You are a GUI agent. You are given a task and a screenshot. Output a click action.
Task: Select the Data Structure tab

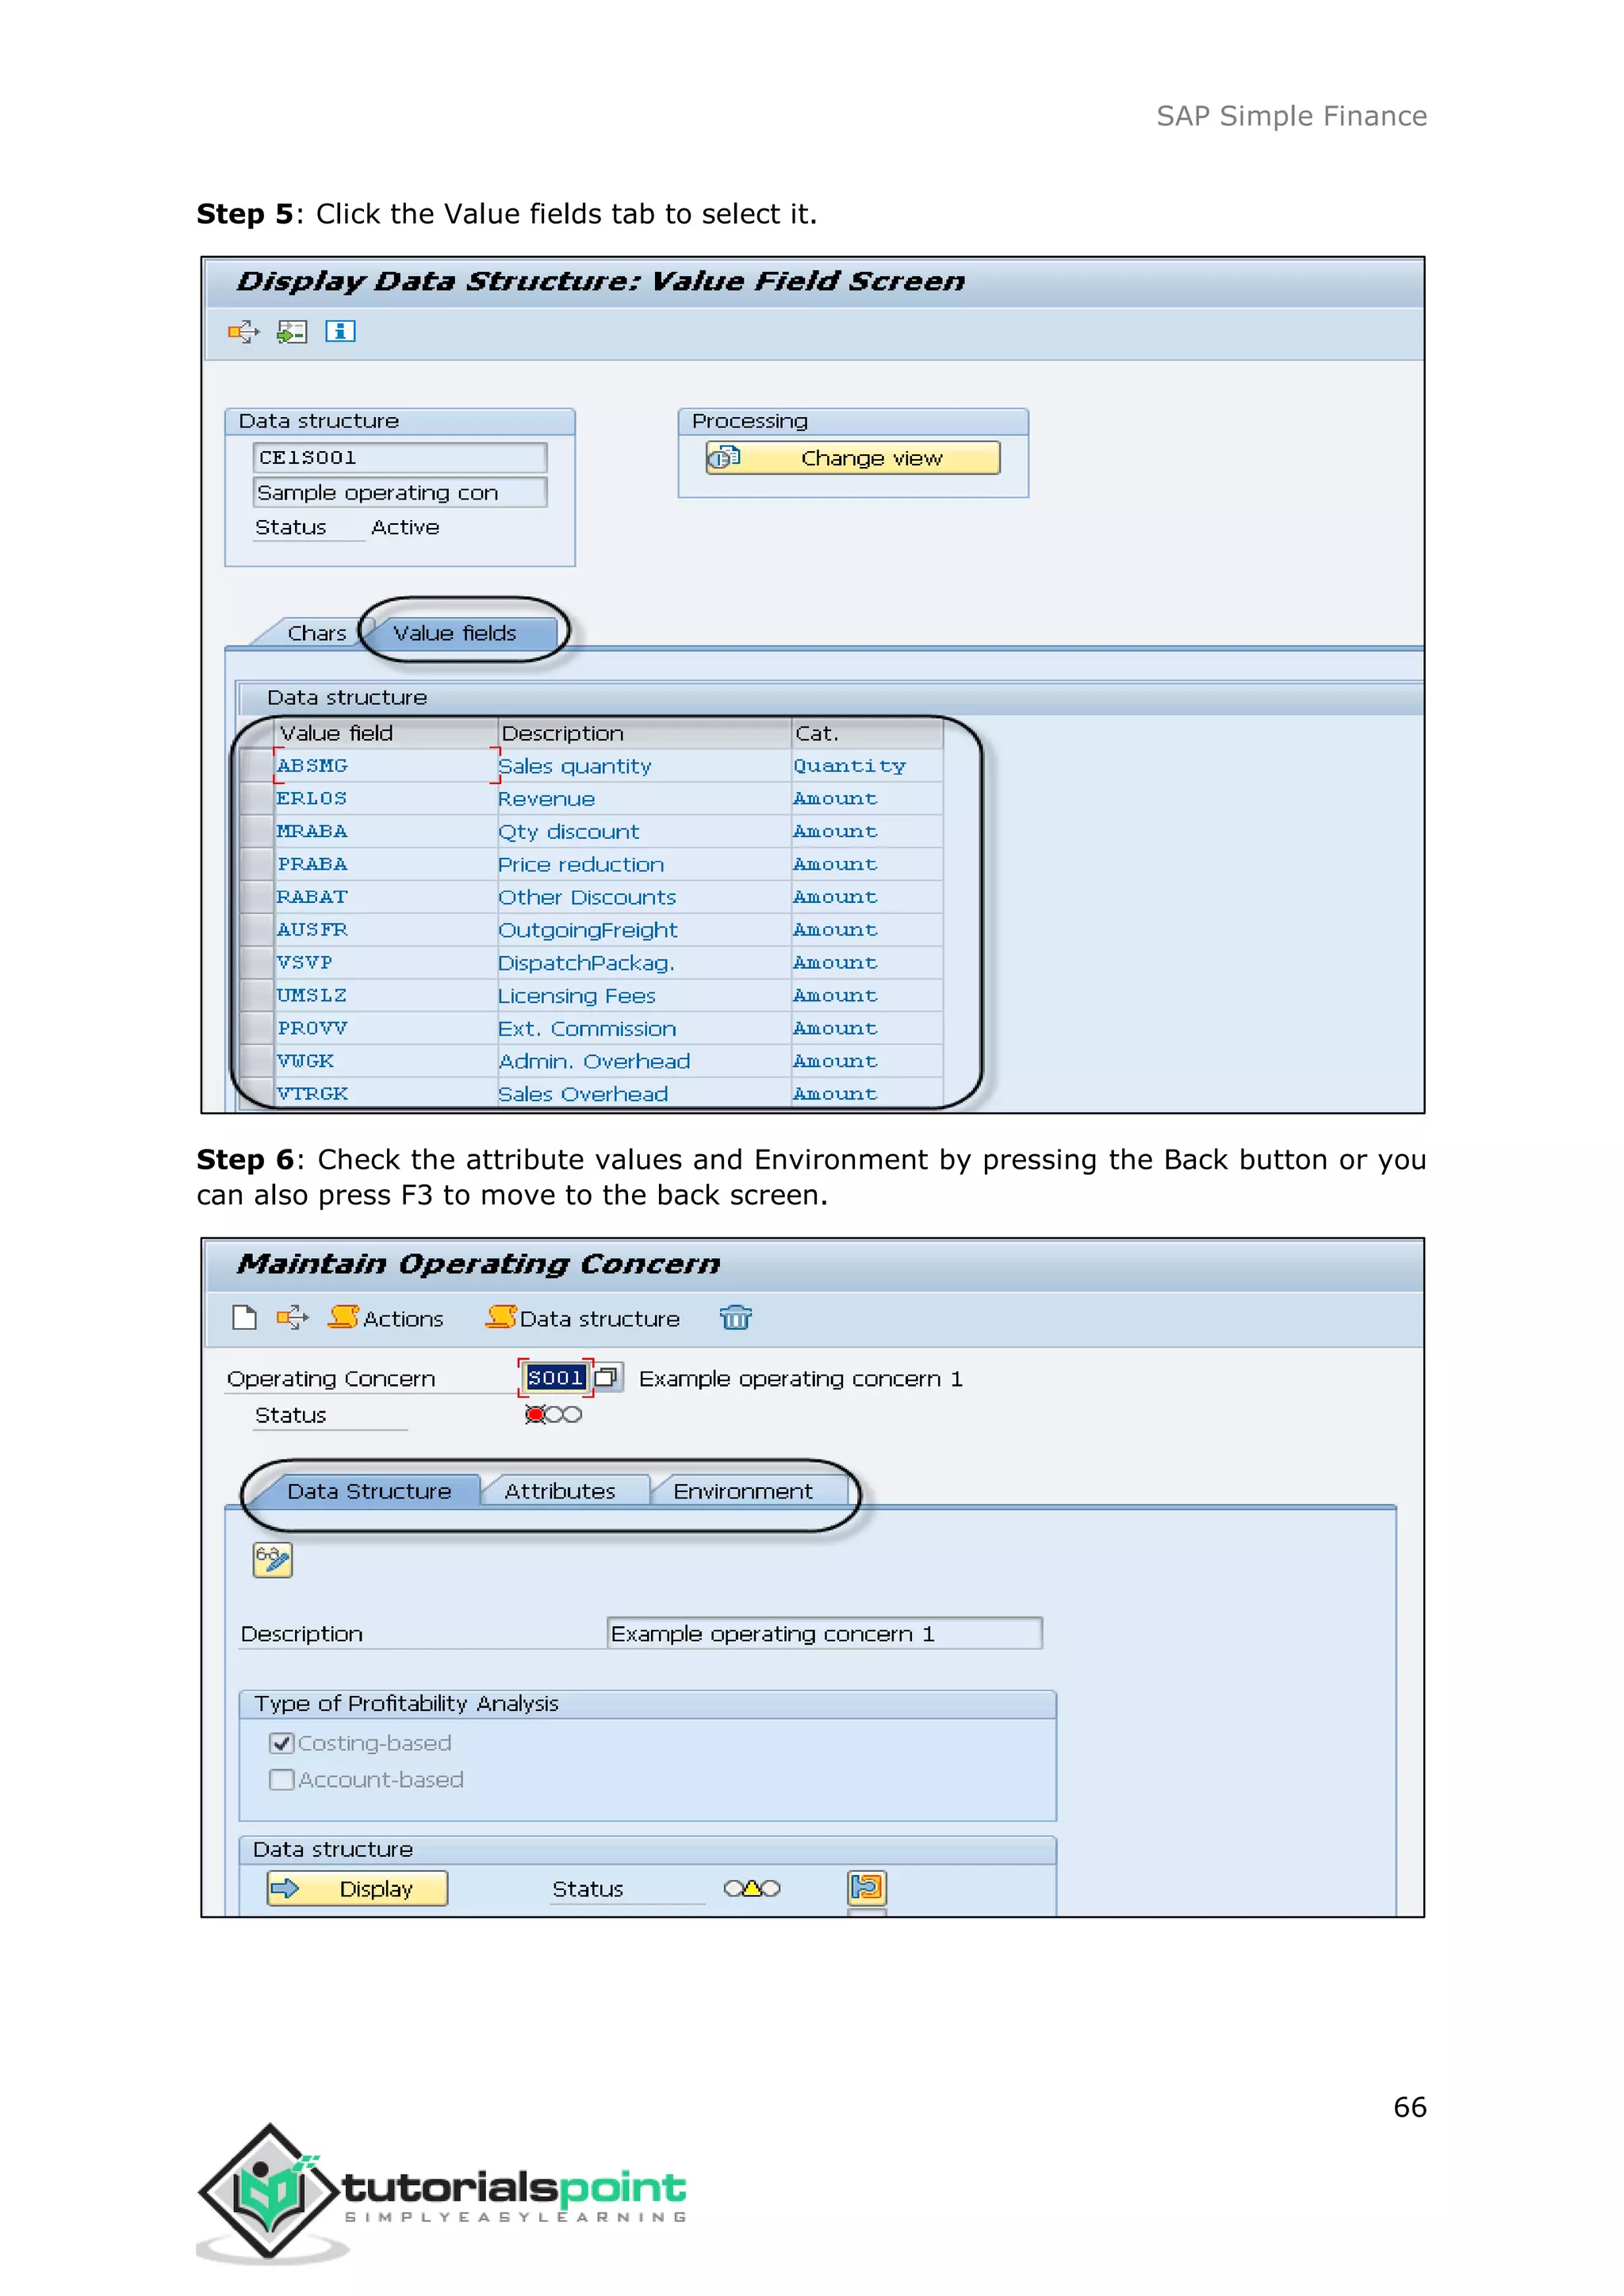[369, 1491]
